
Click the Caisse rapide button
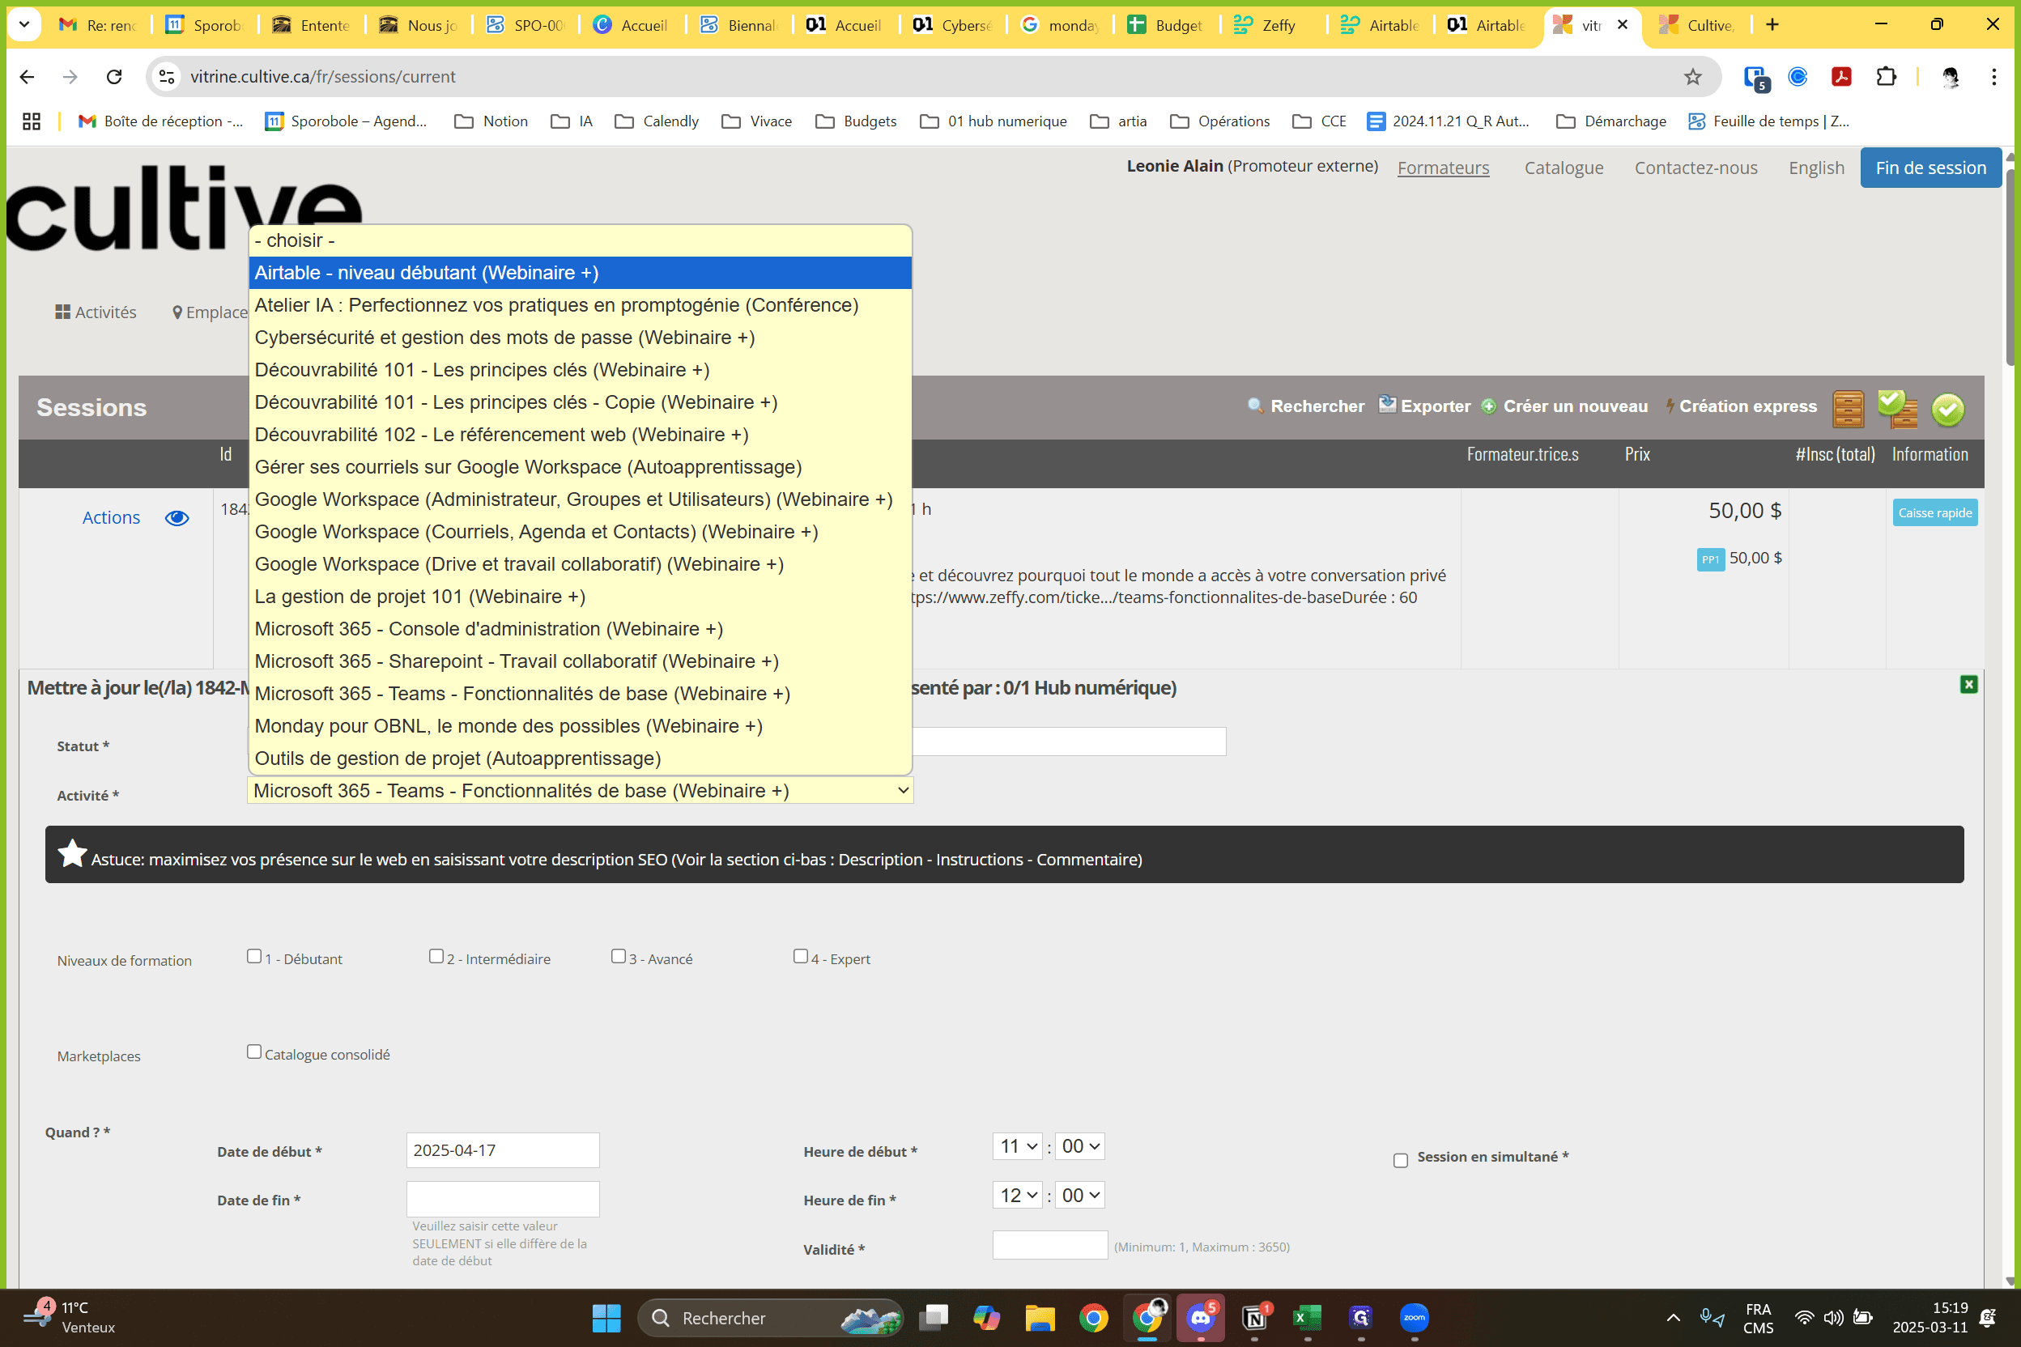[x=1935, y=513]
